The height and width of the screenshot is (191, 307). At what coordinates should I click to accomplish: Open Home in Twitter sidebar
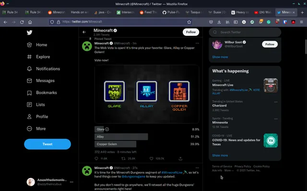tap(37, 45)
